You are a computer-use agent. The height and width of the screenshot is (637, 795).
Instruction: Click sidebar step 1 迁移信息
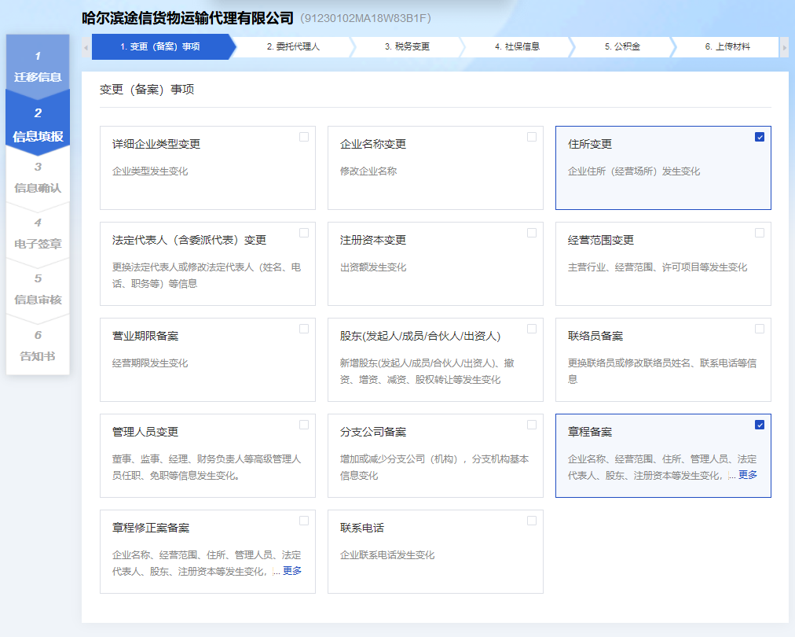(x=38, y=67)
